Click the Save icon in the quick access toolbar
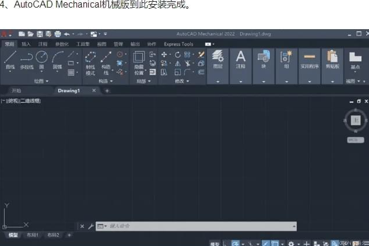 (40, 34)
